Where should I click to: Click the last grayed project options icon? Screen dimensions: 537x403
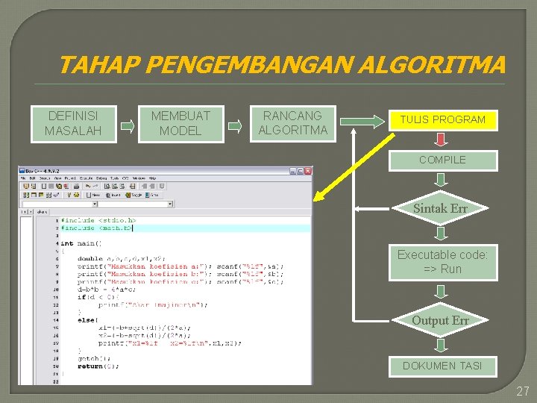[162, 186]
